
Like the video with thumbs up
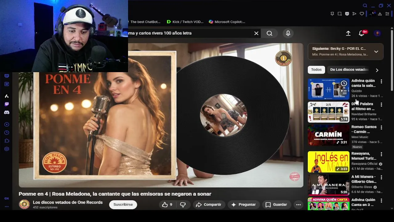click(x=167, y=204)
